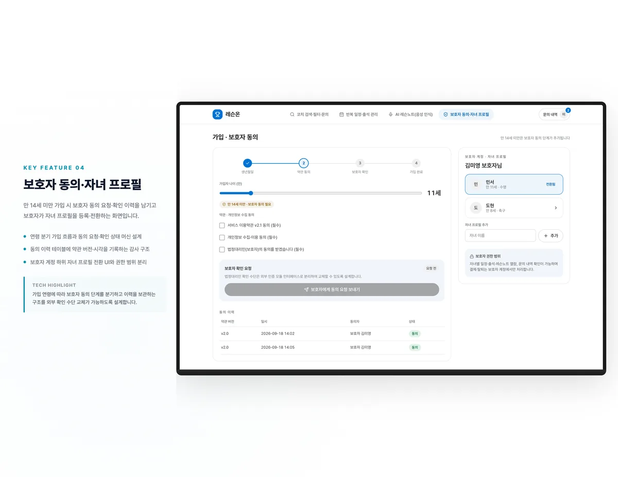Click the 요청 전 status badge
618x477 pixels.
[x=431, y=268]
